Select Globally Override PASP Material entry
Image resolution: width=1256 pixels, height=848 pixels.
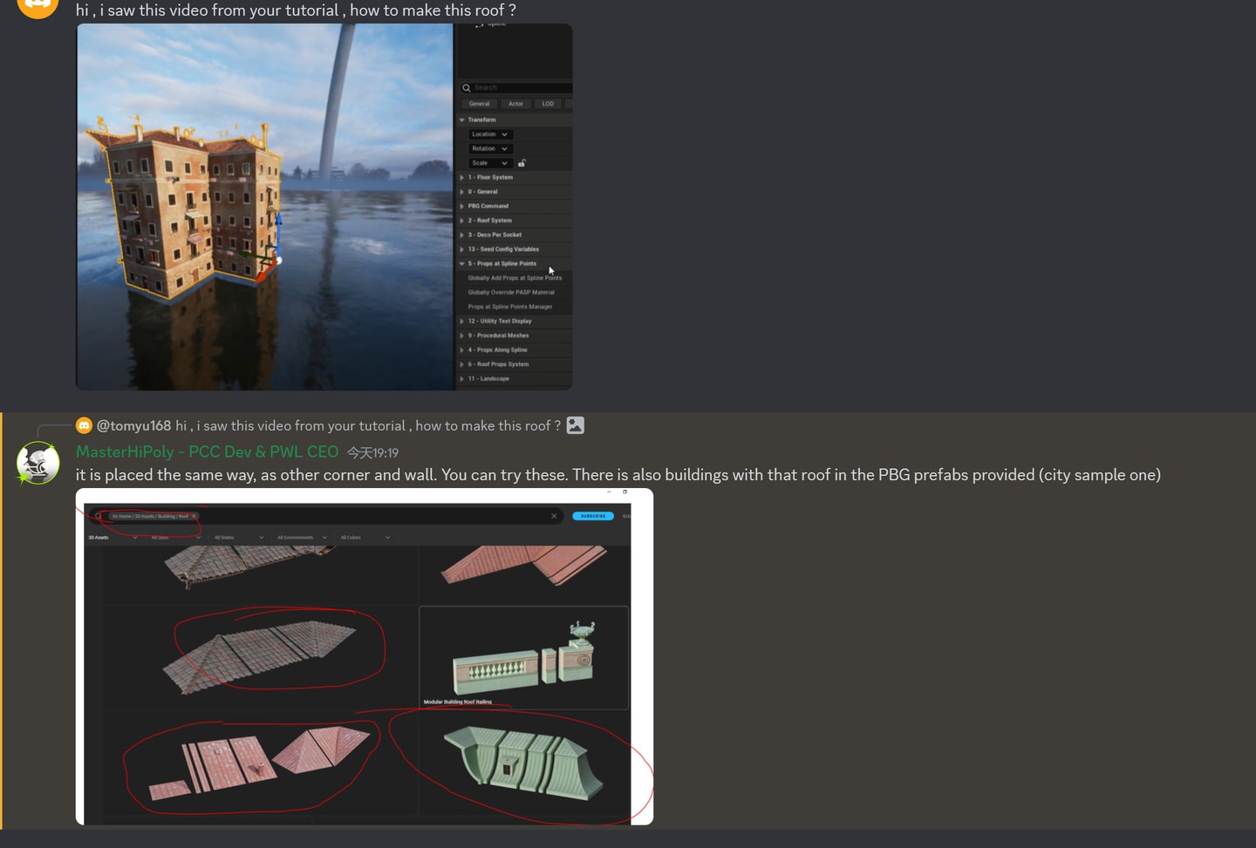tap(511, 292)
